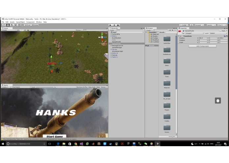229x163 pixels.
Task: Click Hierarchy Create button
Action: point(112,30)
